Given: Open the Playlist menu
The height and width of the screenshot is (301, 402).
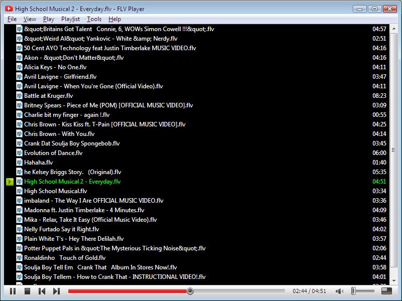Looking at the screenshot, I should pyautogui.click(x=70, y=19).
